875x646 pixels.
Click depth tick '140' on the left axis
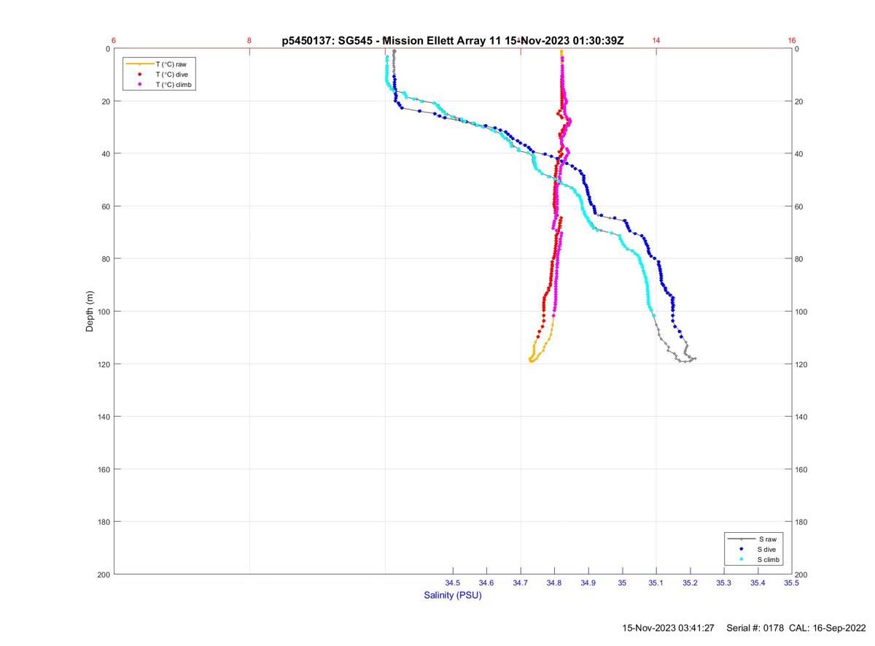click(x=104, y=417)
